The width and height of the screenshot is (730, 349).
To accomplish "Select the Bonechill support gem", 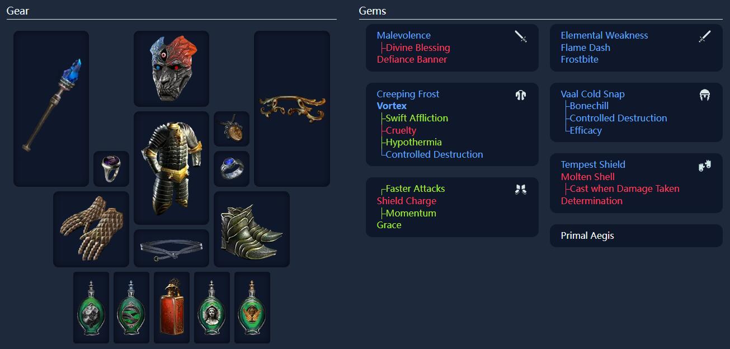I will pyautogui.click(x=589, y=106).
